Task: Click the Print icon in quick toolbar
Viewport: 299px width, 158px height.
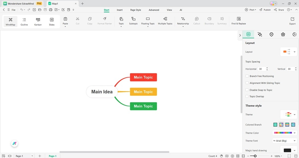Action: [x=50, y=10]
